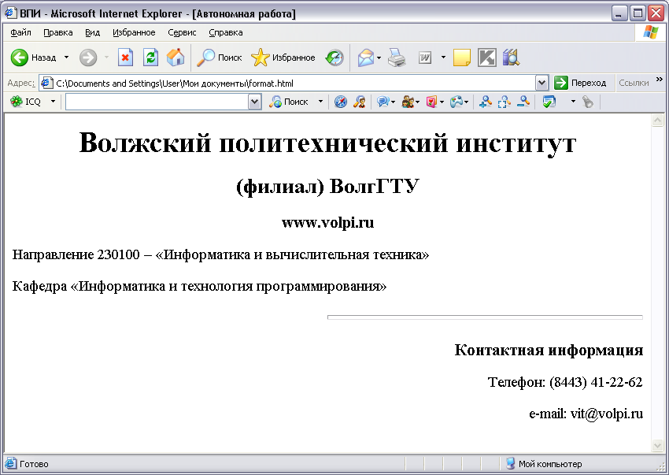Click the (филиал) ВолгГТУ heading
Screen dimensions: 669x475
tap(327, 186)
